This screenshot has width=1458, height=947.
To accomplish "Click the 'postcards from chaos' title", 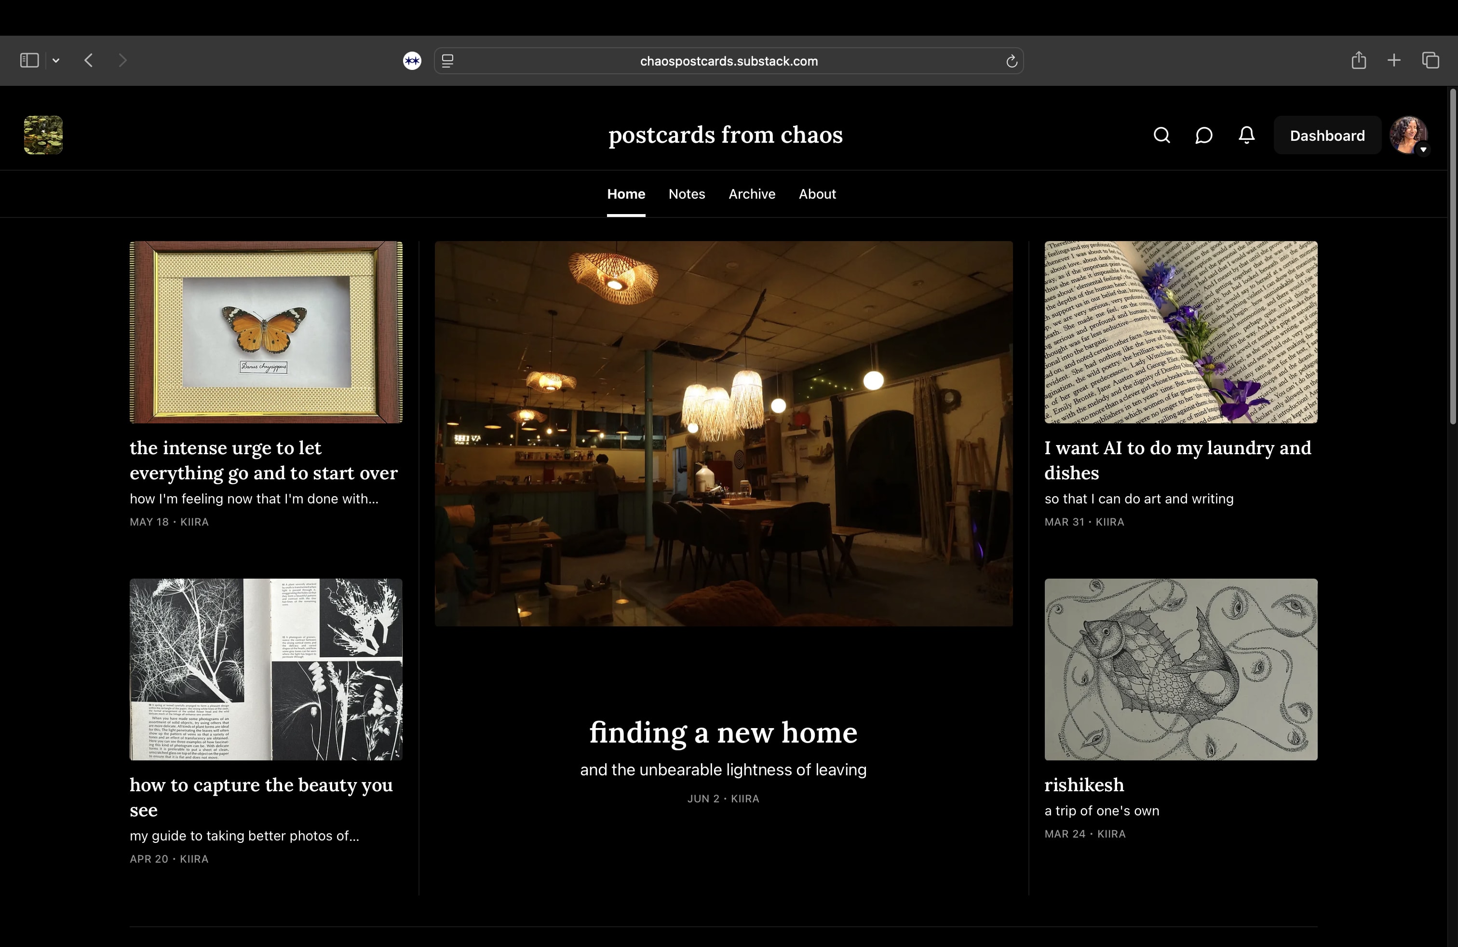I will click(x=725, y=135).
